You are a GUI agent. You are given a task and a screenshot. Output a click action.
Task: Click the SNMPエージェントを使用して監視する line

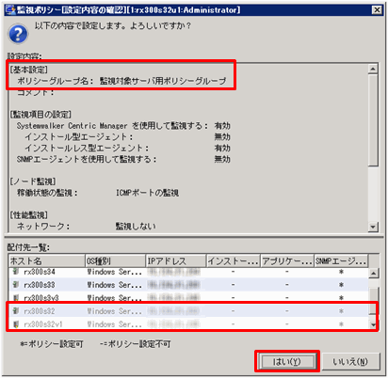123,159
